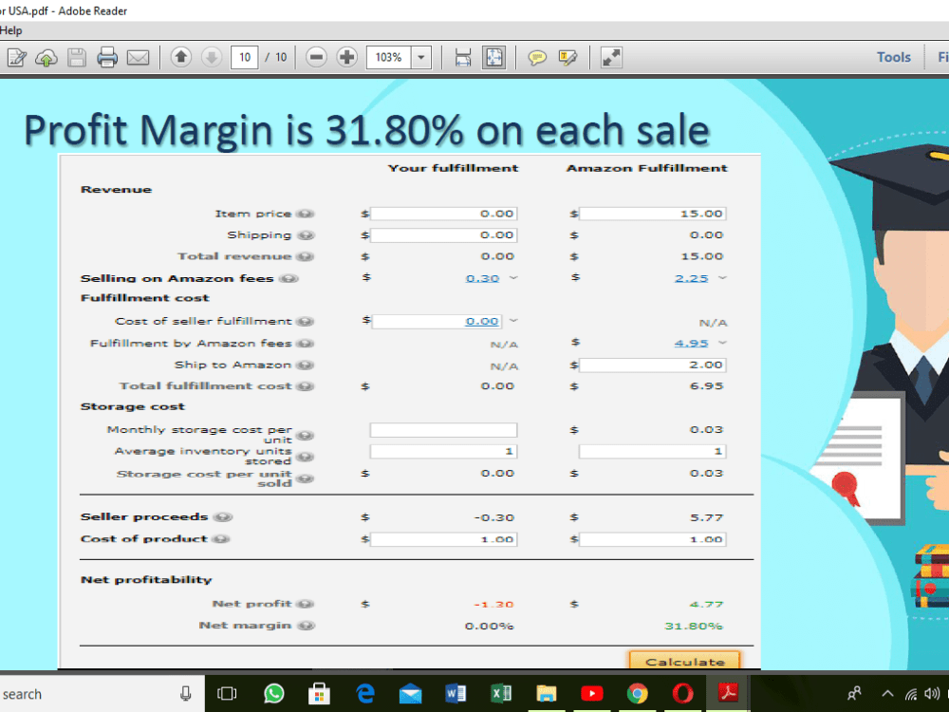
Task: Click the page number field showing 10
Action: pos(245,58)
